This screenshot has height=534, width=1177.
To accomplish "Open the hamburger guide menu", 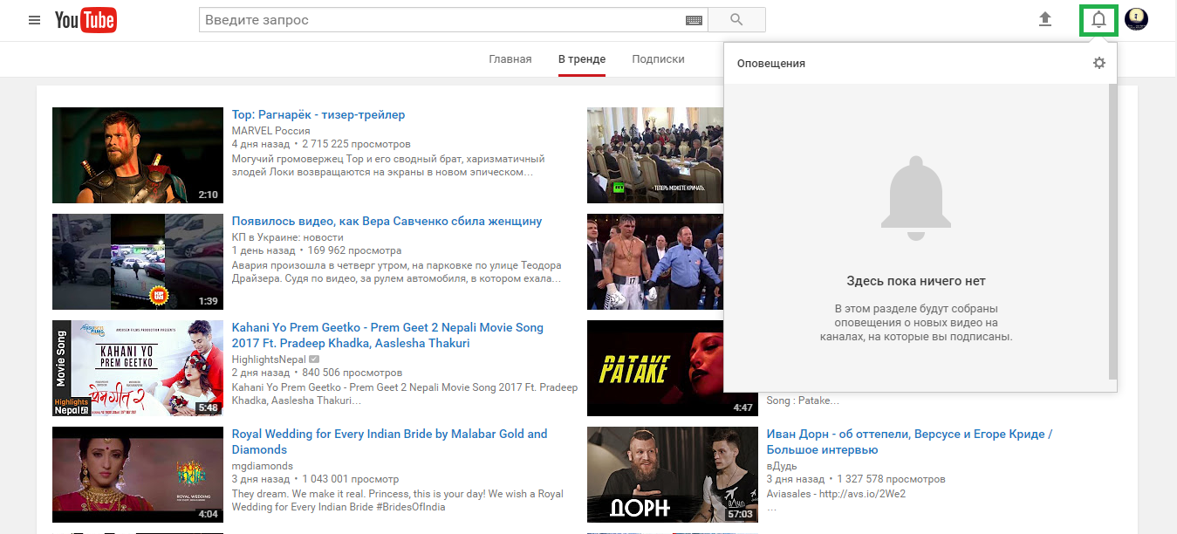I will point(35,20).
